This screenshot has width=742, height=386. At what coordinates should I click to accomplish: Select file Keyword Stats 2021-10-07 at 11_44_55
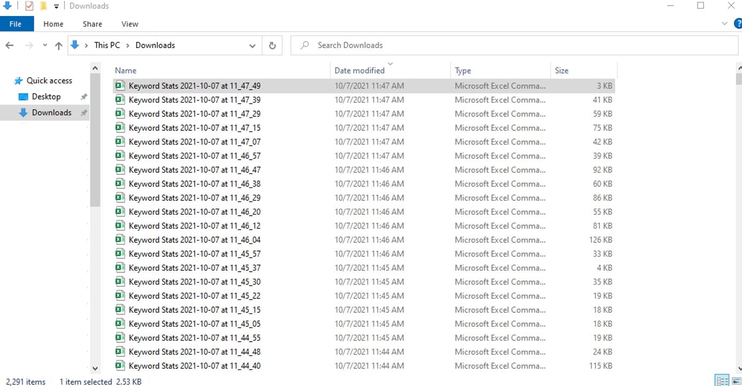click(x=195, y=338)
